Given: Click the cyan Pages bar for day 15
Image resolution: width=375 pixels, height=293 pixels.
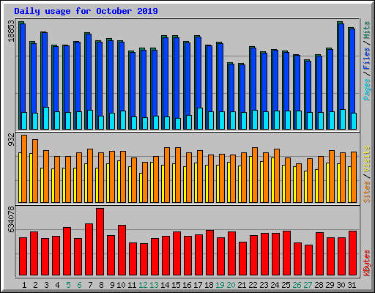Looking at the screenshot, I should click(178, 124).
